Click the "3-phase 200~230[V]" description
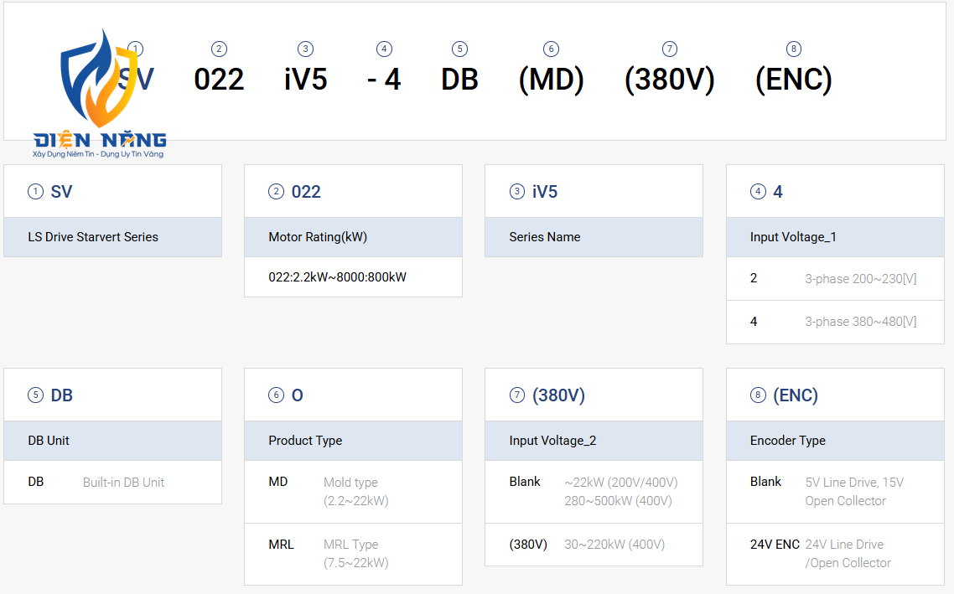The height and width of the screenshot is (594, 954). tap(860, 279)
